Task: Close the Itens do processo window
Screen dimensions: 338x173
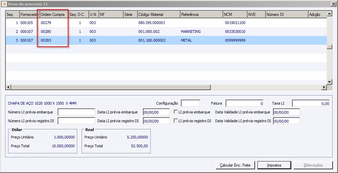Action: [x=333, y=4]
